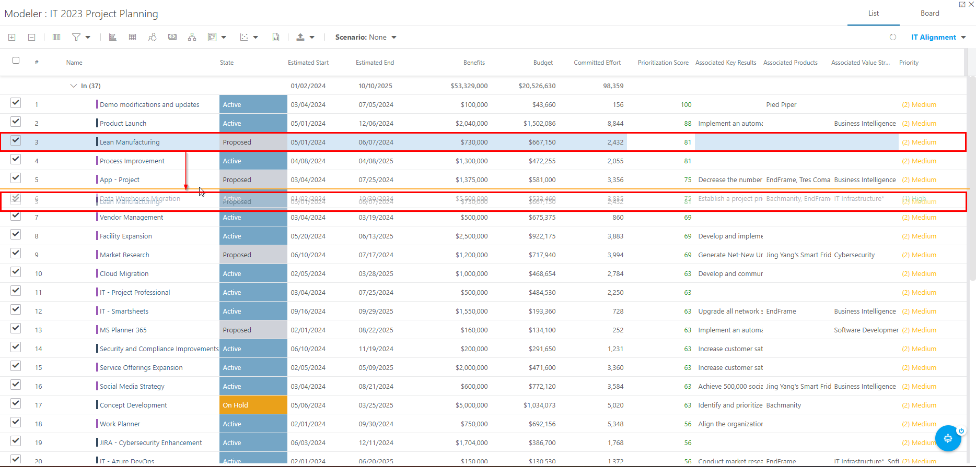This screenshot has height=467, width=976.
Task: Open the scatter chart dropdown arrow
Action: coord(255,38)
